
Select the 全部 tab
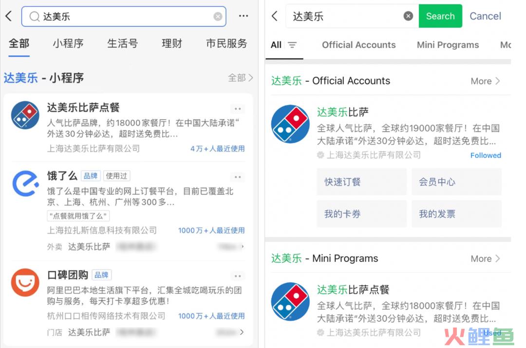point(19,43)
